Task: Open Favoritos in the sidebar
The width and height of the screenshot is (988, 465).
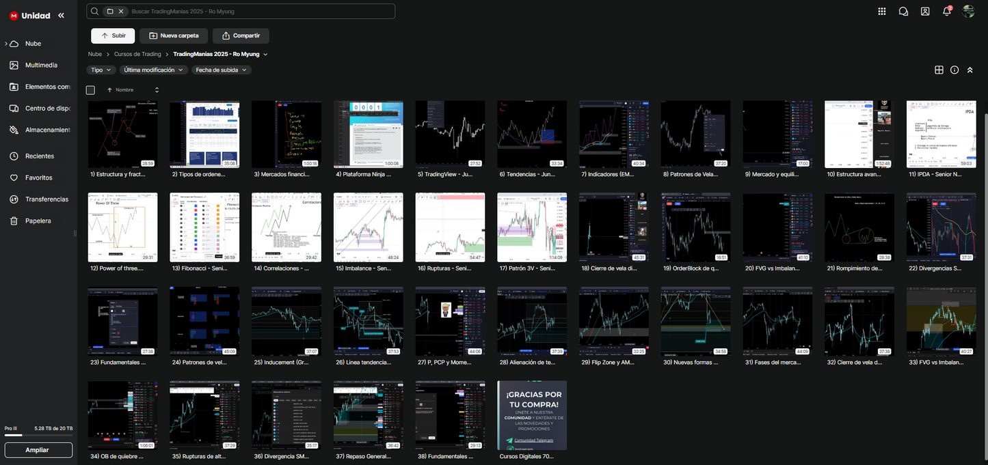Action: tap(38, 178)
